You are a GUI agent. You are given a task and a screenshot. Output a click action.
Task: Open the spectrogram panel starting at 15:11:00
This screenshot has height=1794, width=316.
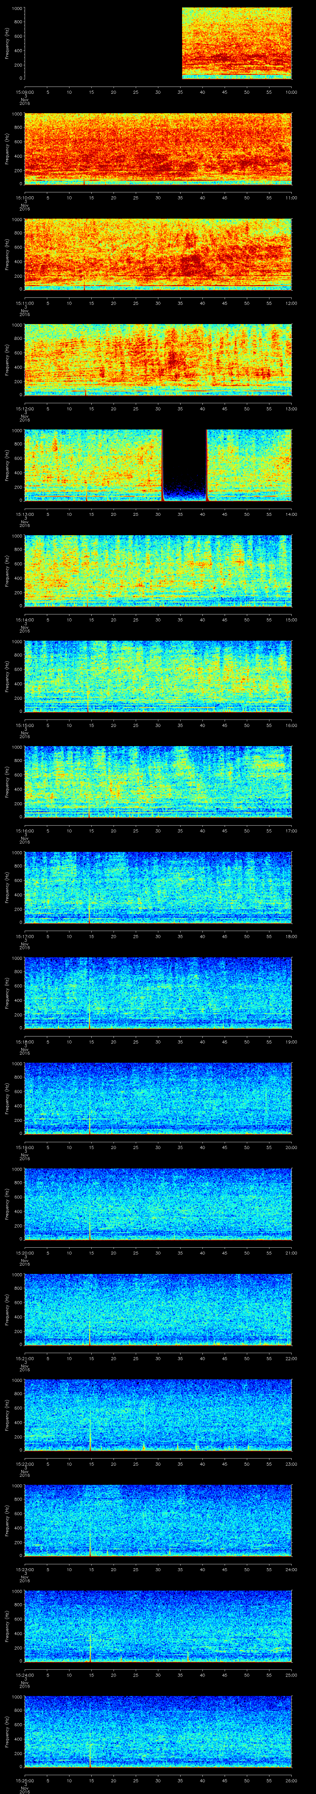pos(158,254)
